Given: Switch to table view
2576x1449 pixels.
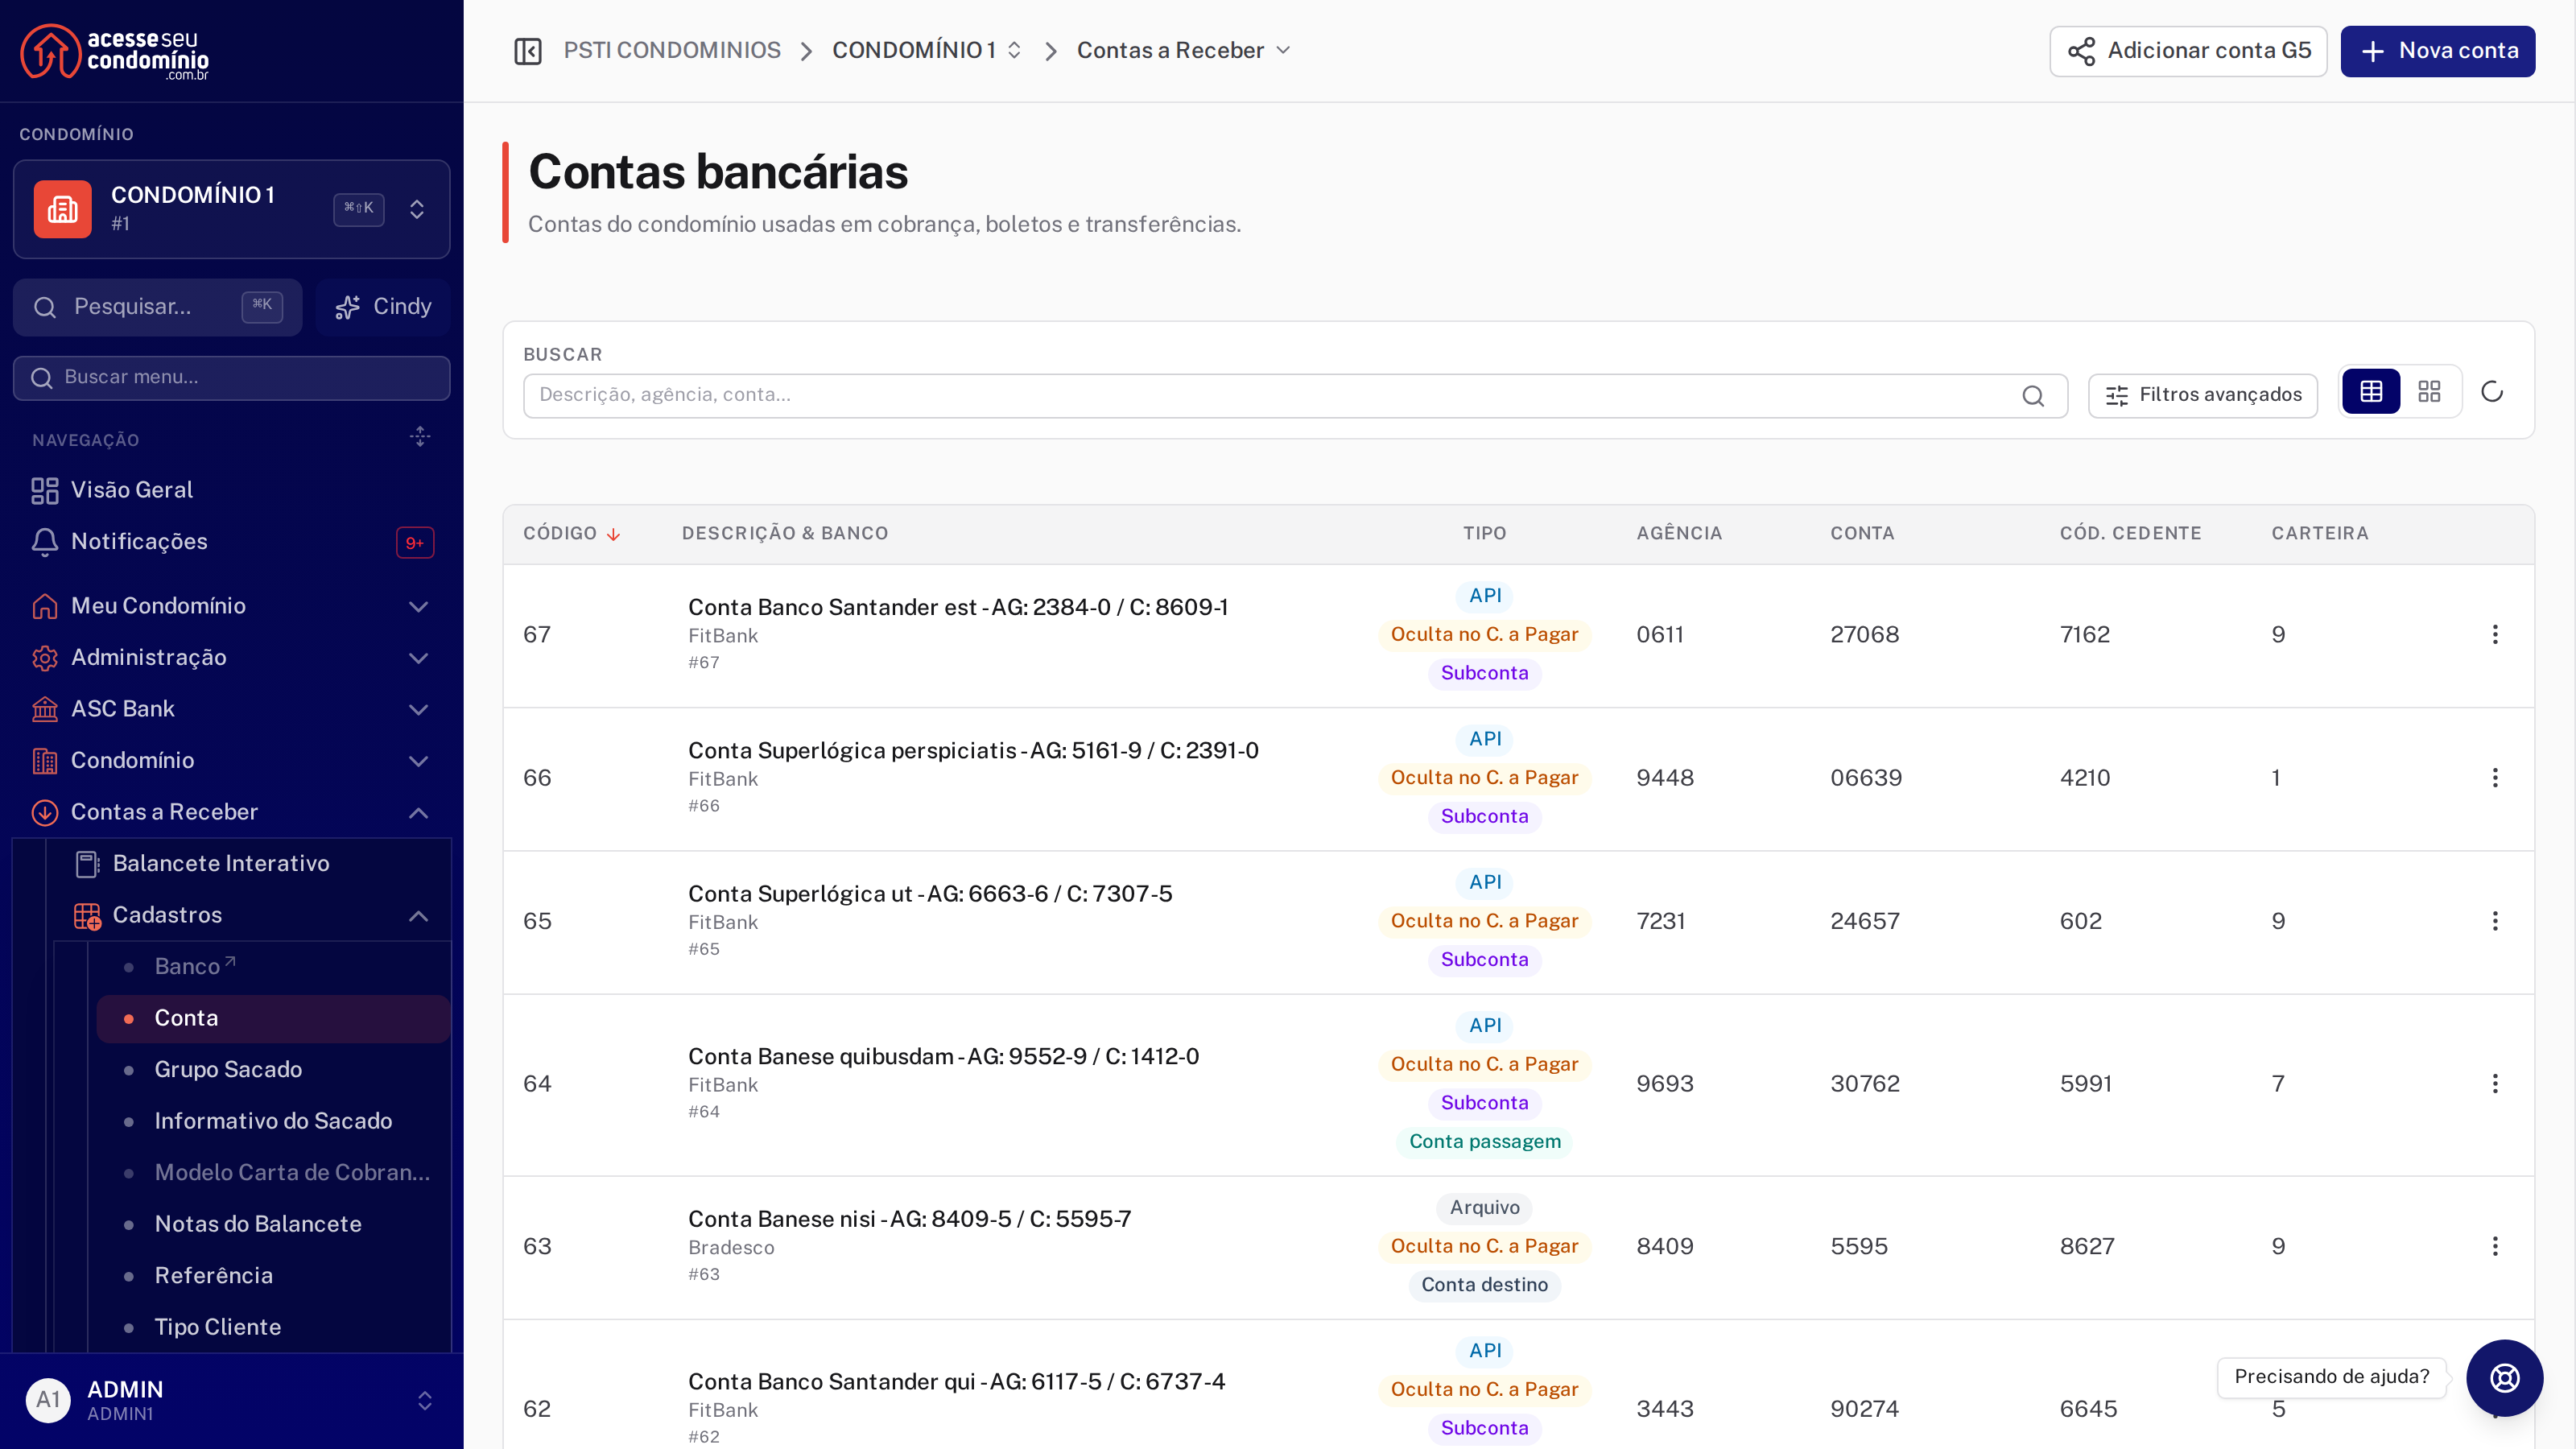Looking at the screenshot, I should click(x=2370, y=392).
